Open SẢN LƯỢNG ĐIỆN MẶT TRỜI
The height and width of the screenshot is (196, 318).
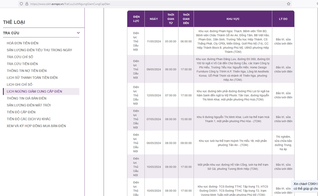pyautogui.click(x=29, y=105)
